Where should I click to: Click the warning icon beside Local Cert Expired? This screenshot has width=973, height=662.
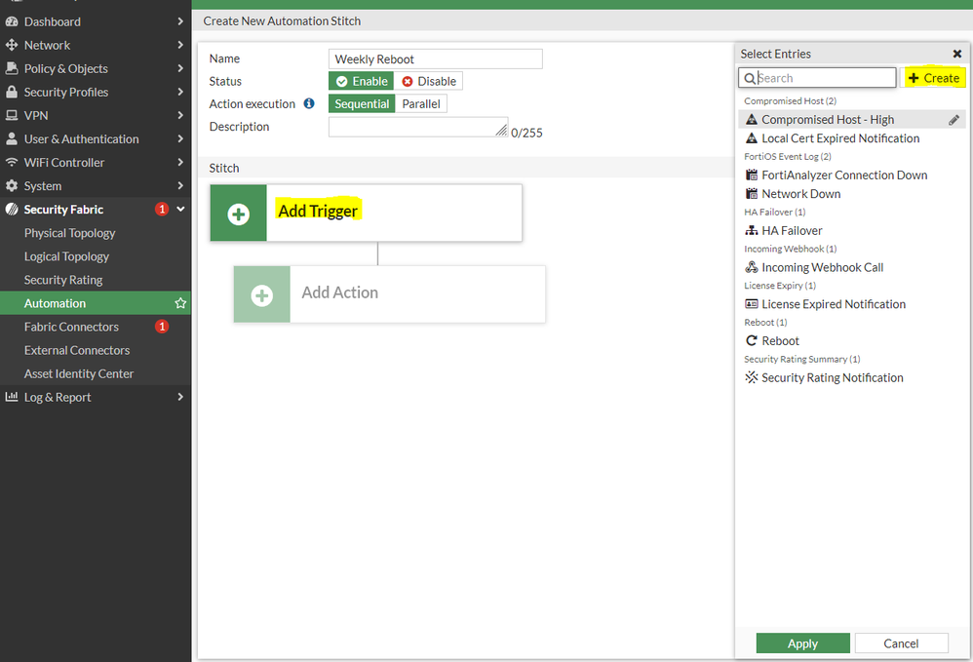click(752, 137)
